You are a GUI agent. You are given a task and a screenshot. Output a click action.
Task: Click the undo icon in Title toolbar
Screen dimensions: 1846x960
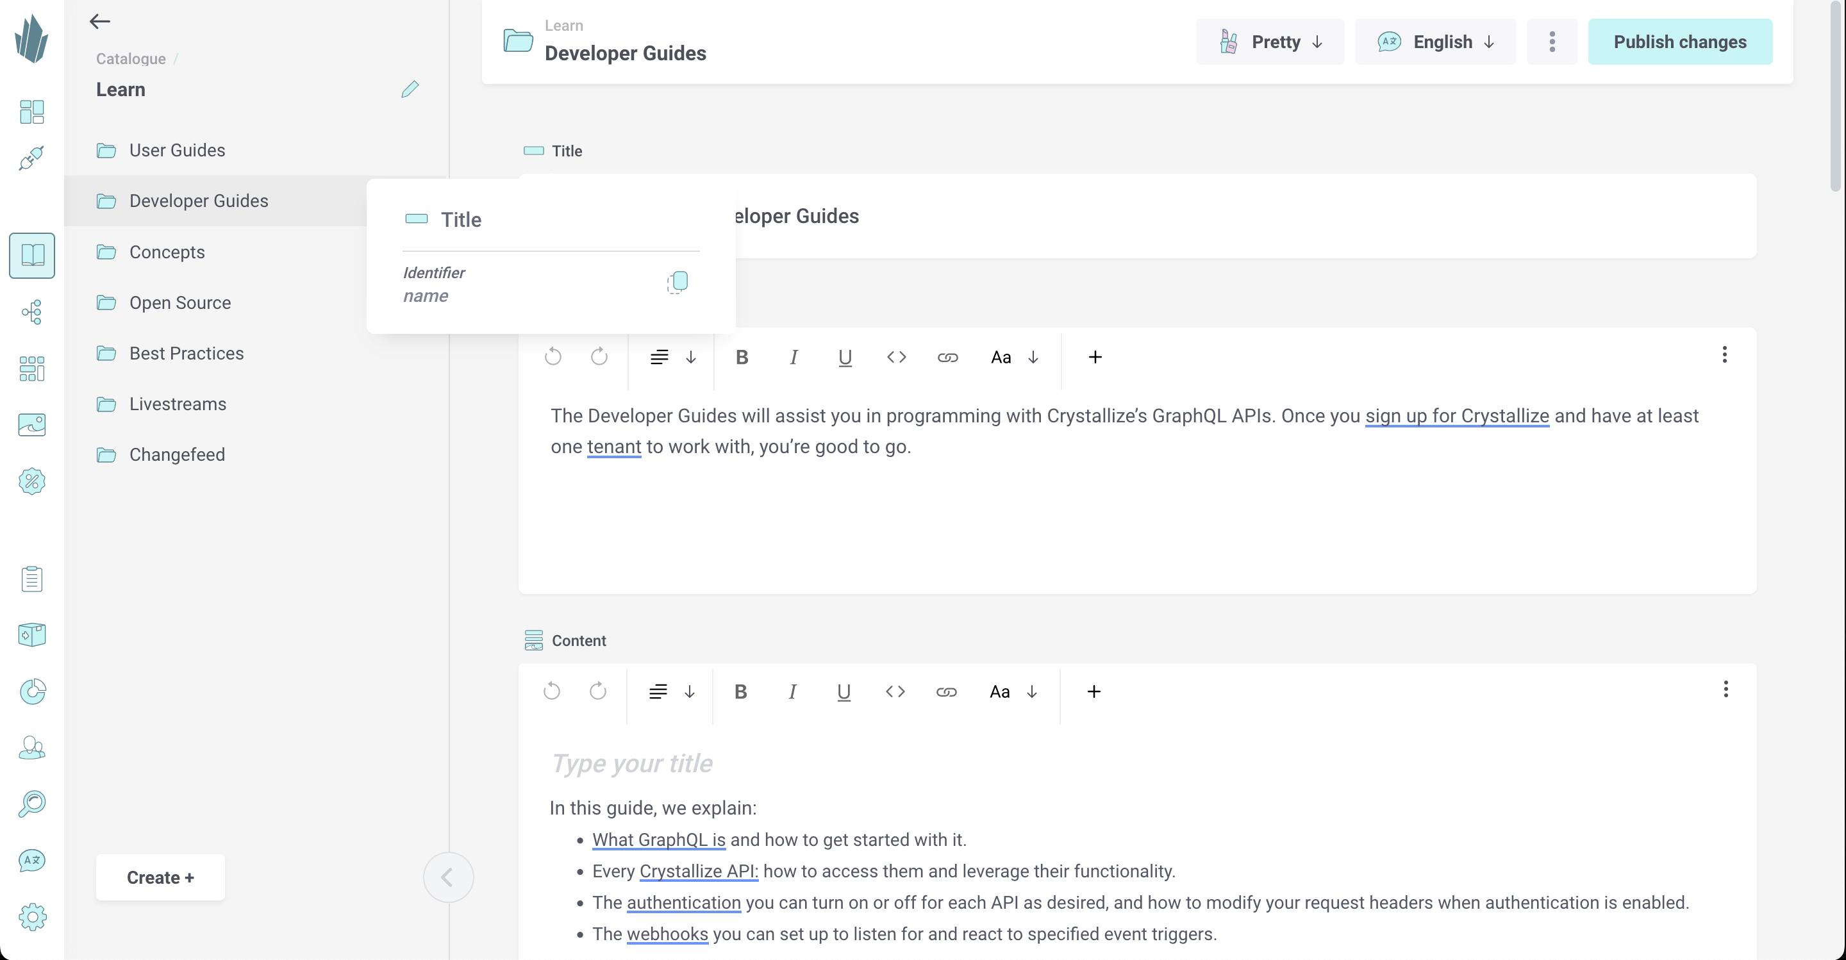click(x=553, y=356)
